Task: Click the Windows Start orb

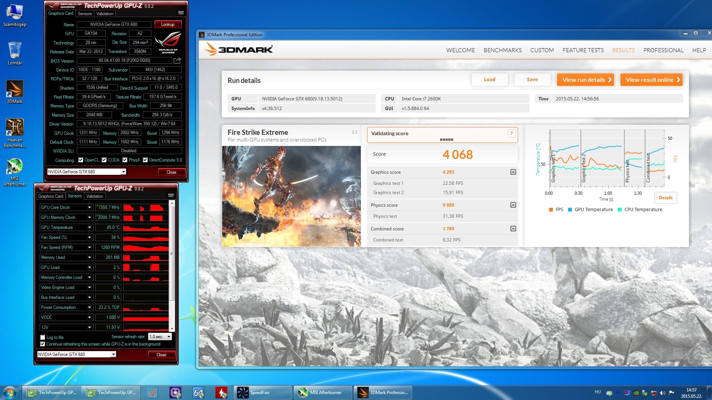Action: coord(10,393)
